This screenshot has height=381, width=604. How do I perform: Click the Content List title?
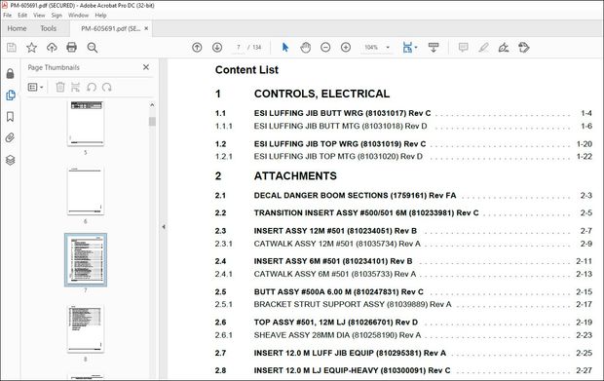click(246, 70)
